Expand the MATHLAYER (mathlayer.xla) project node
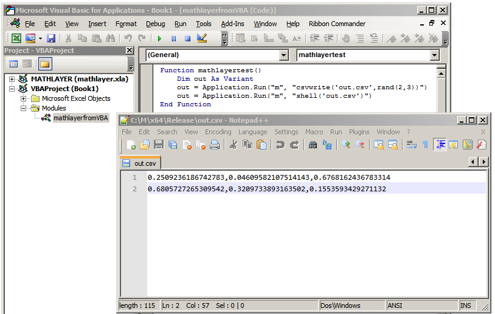Image resolution: width=495 pixels, height=314 pixels. point(12,79)
